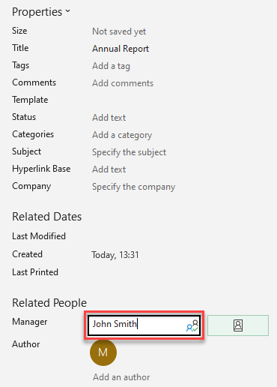This screenshot has height=387, width=277.
Task: Click the Manager label
Action: point(30,322)
